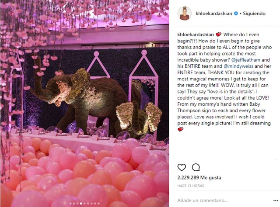Viewport: 280px width, 207px height.
Task: Click the blue verified badge
Action: (236, 14)
